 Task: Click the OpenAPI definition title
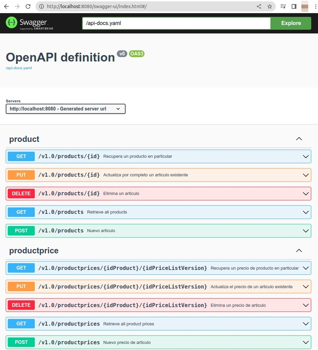click(60, 57)
